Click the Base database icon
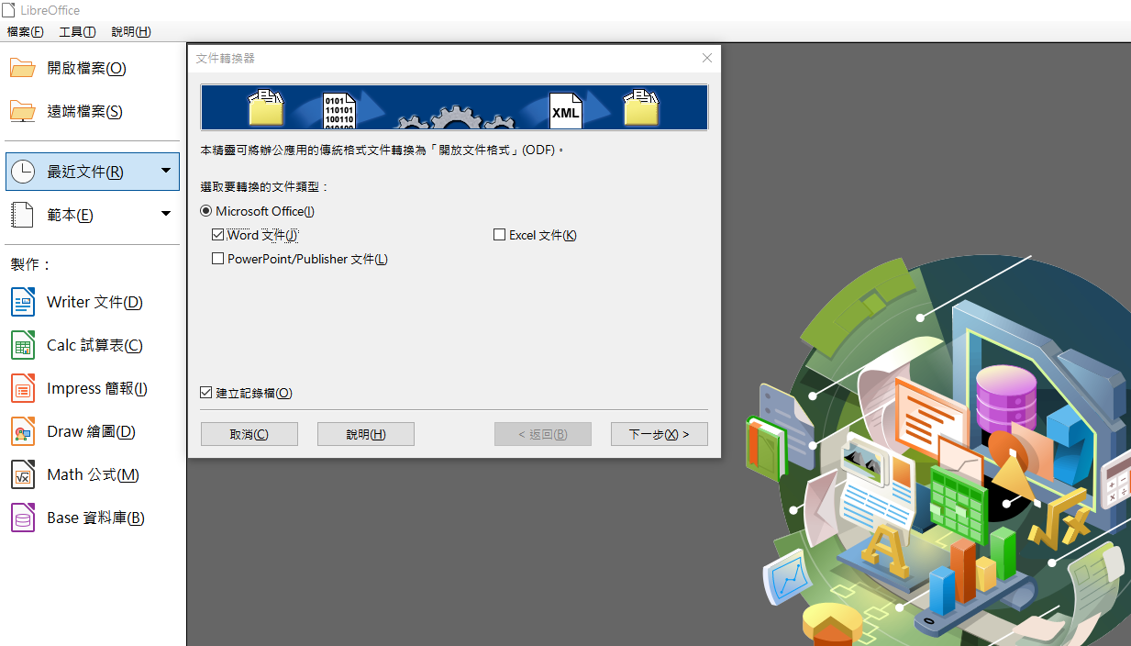 [23, 518]
